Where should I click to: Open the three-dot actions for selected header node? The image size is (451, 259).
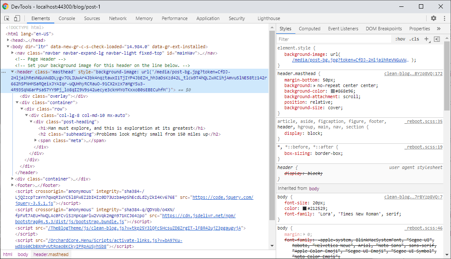[3, 72]
